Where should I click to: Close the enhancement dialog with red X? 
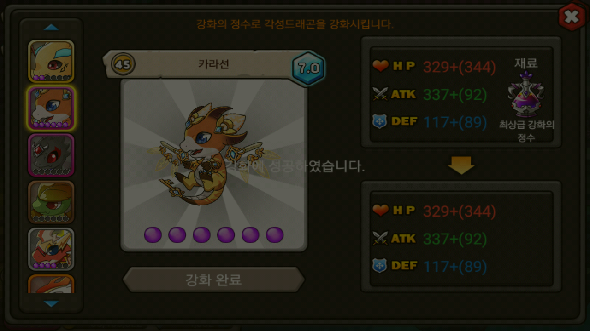click(x=572, y=17)
